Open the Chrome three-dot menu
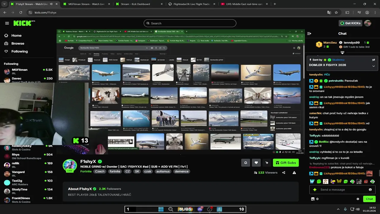The height and width of the screenshot is (214, 380). (x=375, y=12)
